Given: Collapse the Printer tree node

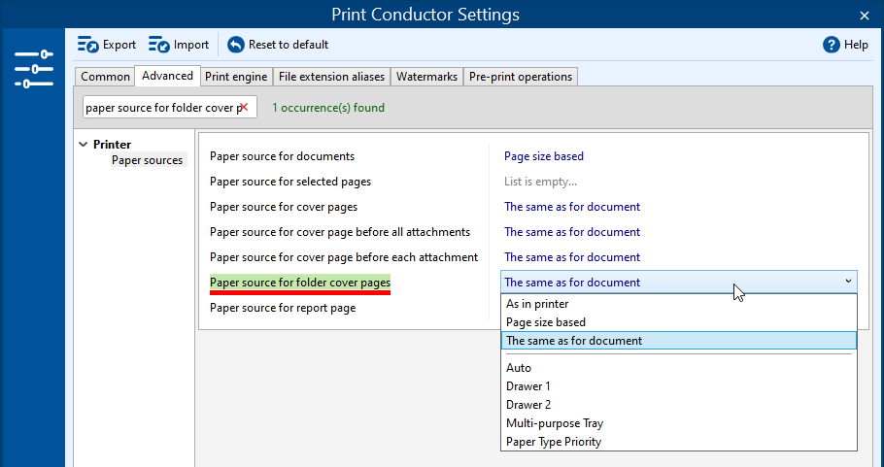Looking at the screenshot, I should (x=83, y=145).
